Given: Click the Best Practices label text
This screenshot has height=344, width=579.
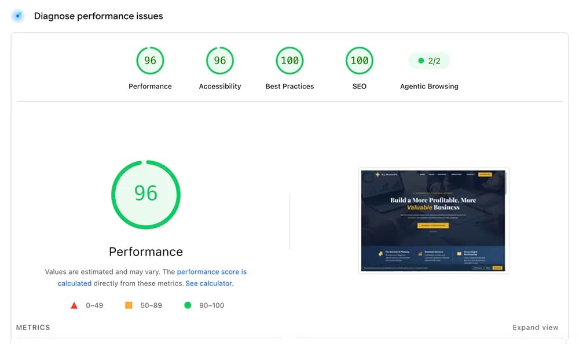Looking at the screenshot, I should click(289, 86).
